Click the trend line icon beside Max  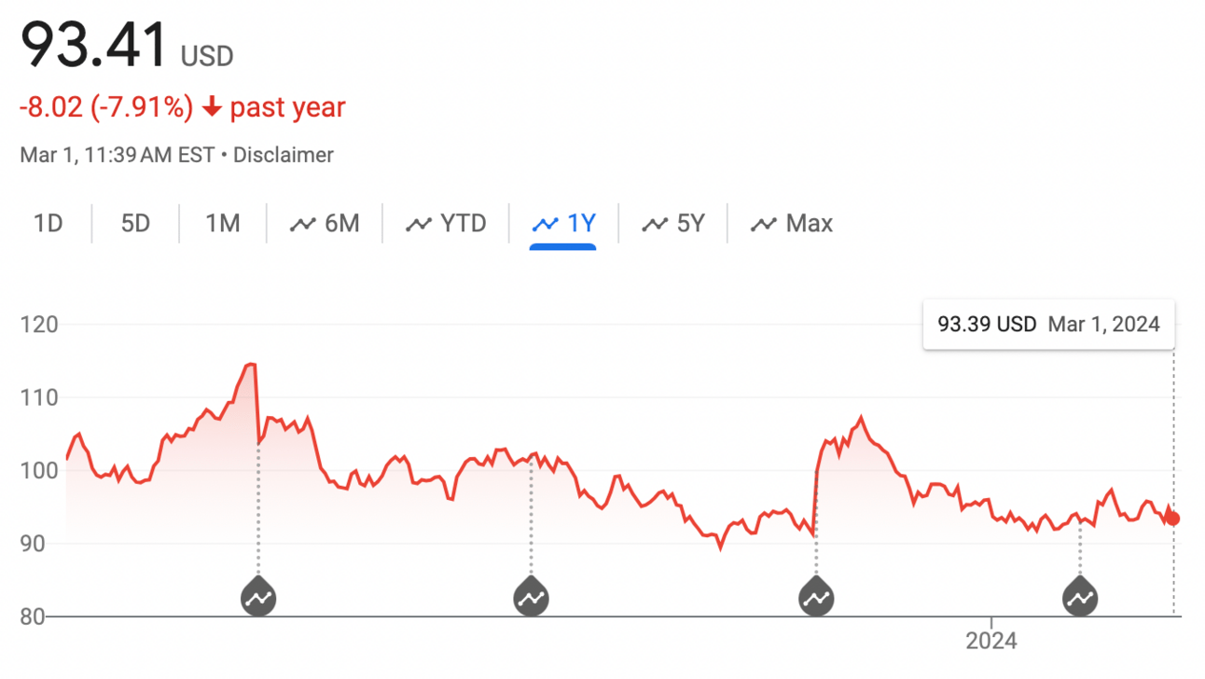pos(764,224)
